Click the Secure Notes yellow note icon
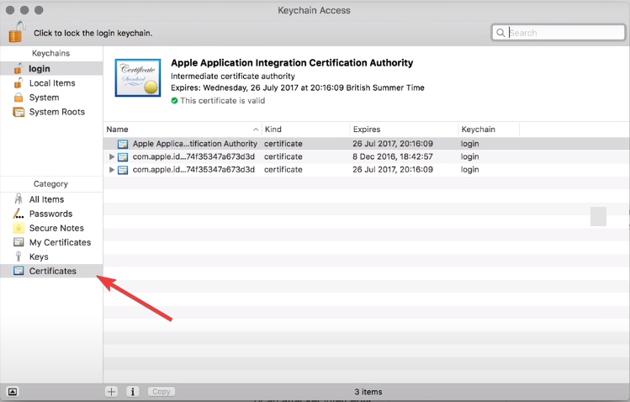 point(19,228)
